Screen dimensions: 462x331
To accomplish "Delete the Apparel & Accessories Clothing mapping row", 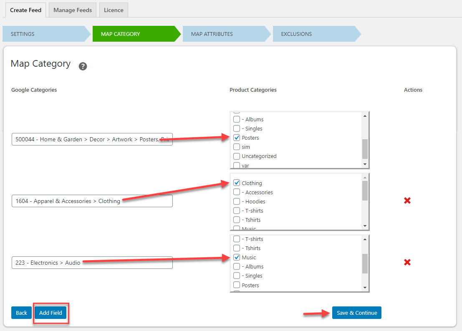I will tap(407, 201).
